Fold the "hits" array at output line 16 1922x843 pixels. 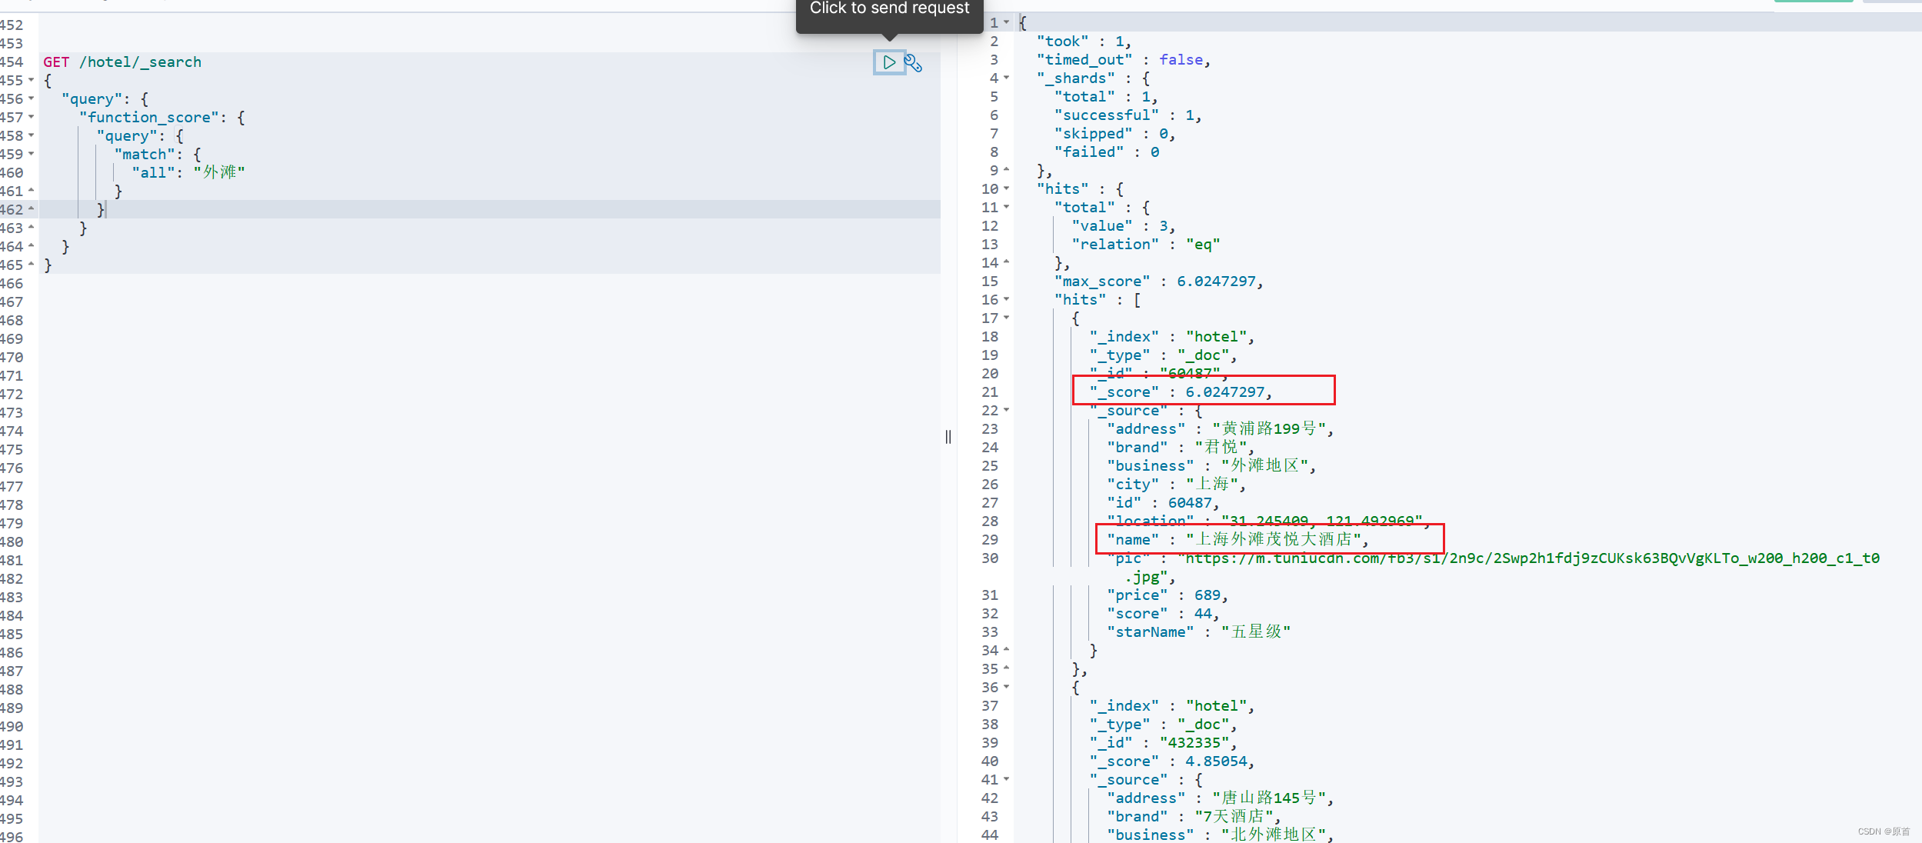tap(1006, 299)
